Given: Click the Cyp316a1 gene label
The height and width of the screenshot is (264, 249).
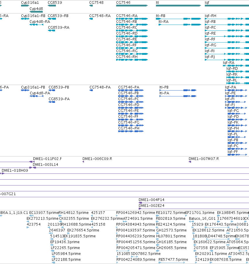Looking at the screenshot, I should (x=30, y=3).
